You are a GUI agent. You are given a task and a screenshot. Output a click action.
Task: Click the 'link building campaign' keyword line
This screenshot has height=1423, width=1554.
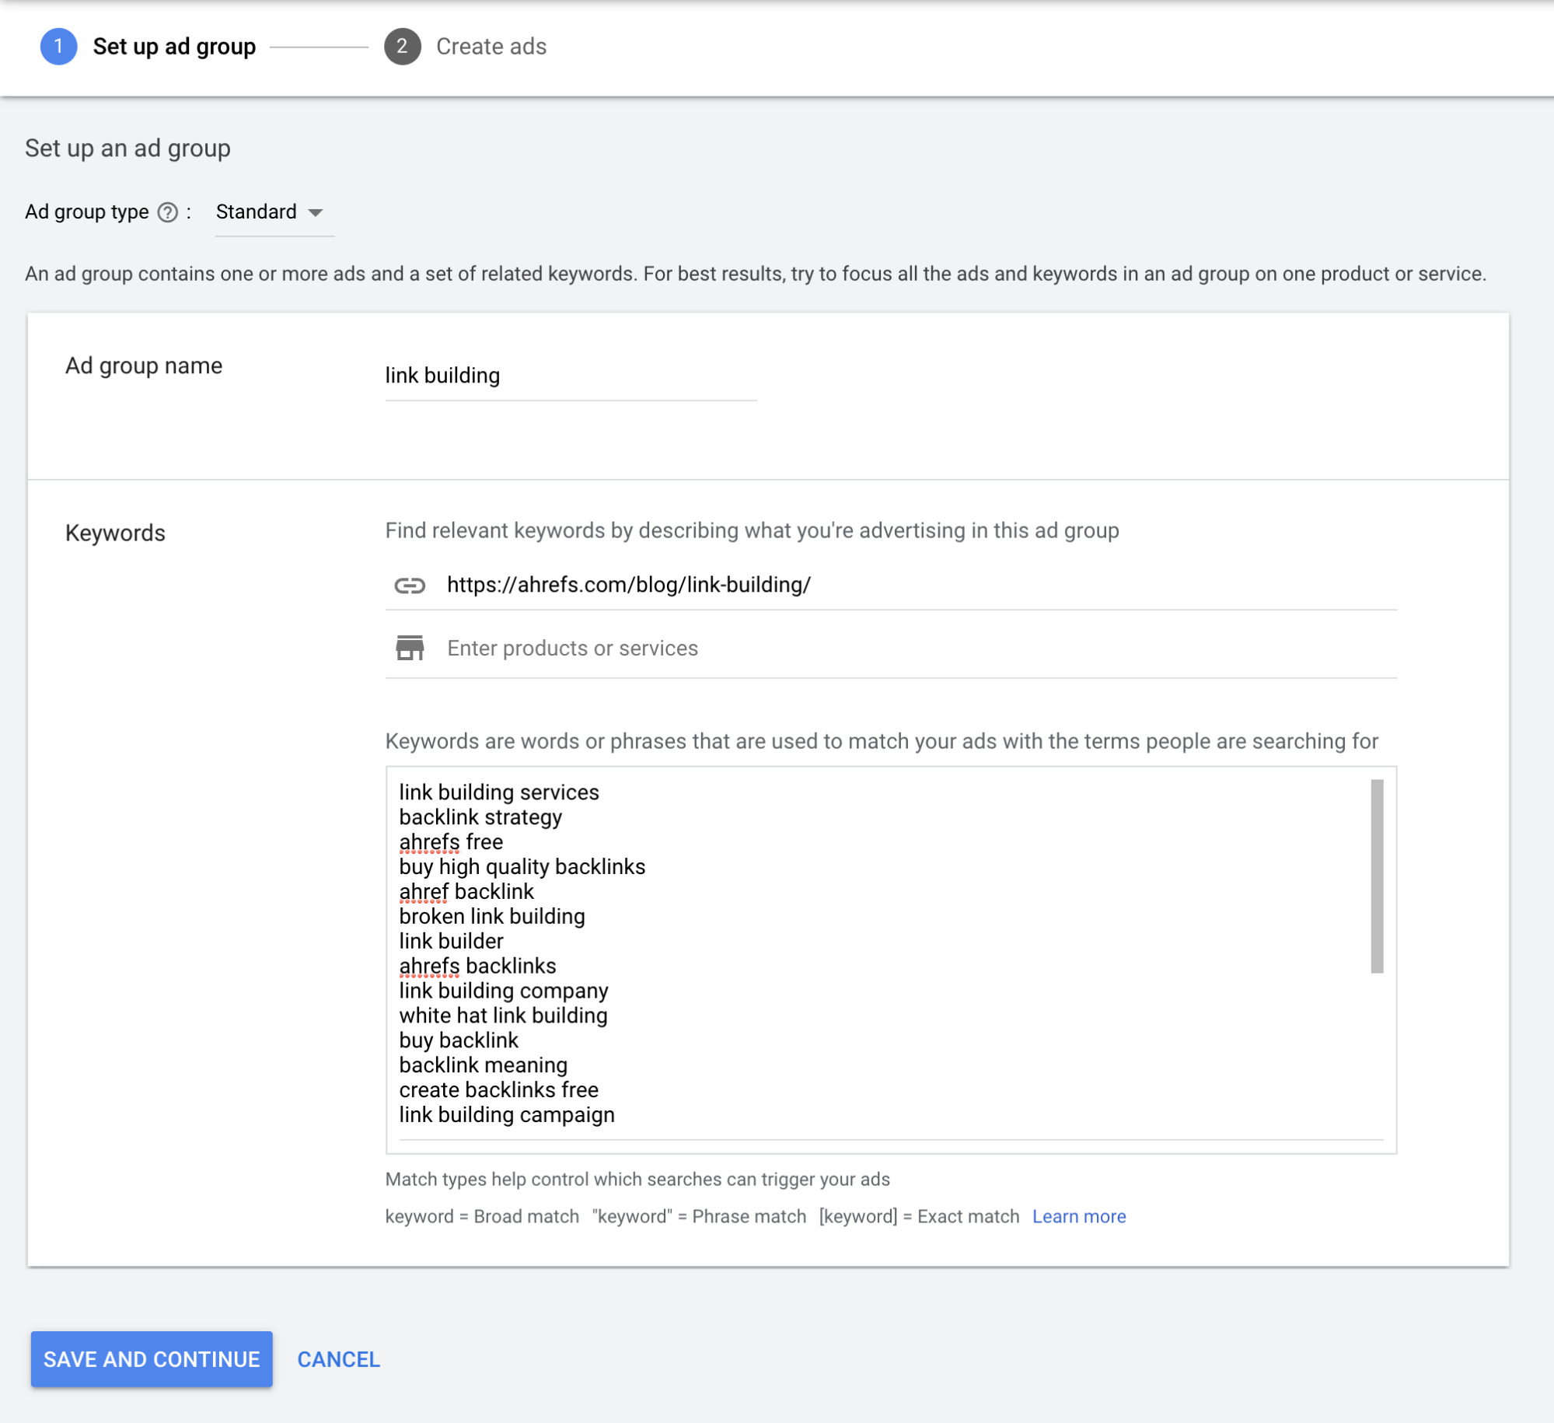507,1115
